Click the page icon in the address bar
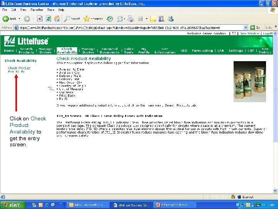 [16, 27]
